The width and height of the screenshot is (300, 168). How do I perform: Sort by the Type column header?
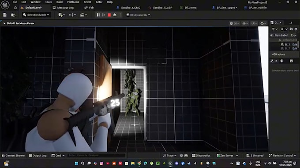(293, 35)
